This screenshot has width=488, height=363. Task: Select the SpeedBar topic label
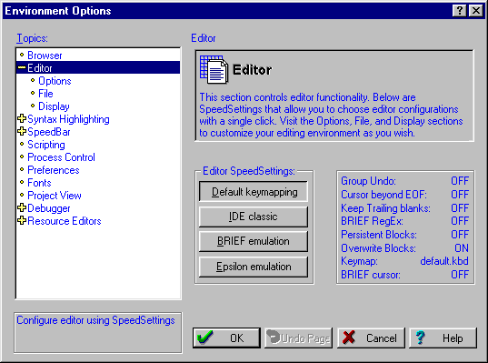pos(49,132)
